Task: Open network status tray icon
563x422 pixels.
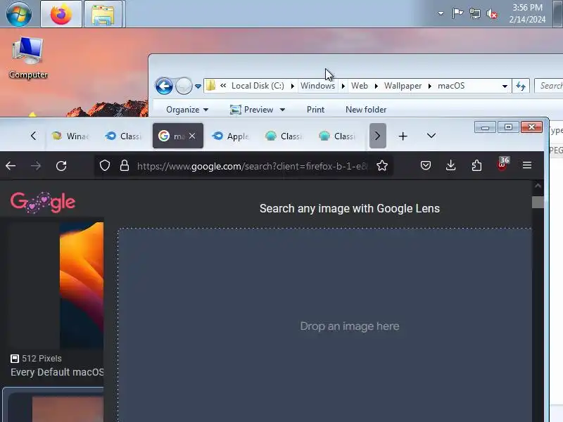Action: [474, 13]
